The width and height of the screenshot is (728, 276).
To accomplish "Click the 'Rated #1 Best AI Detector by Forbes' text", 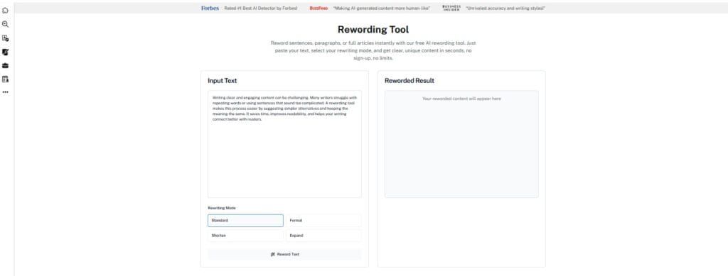I will pos(261,9).
